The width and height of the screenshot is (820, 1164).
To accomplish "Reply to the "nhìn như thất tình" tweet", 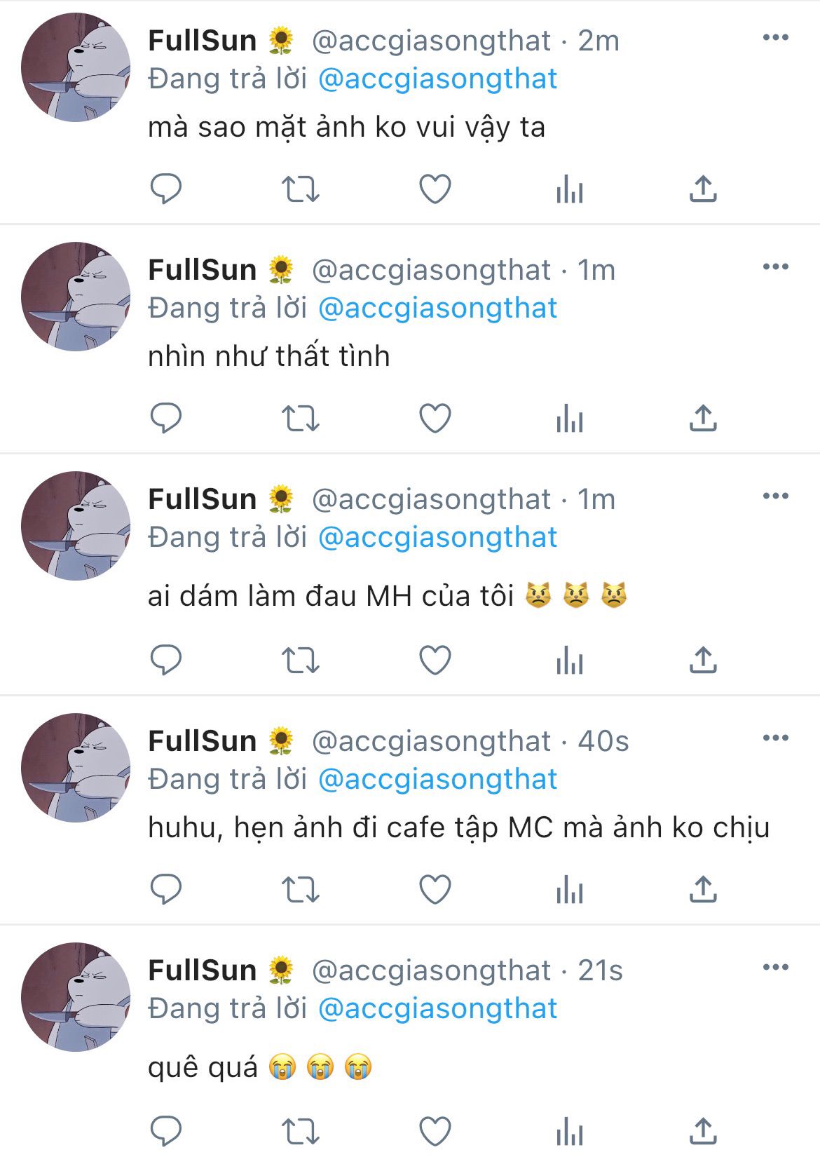I will tap(166, 419).
